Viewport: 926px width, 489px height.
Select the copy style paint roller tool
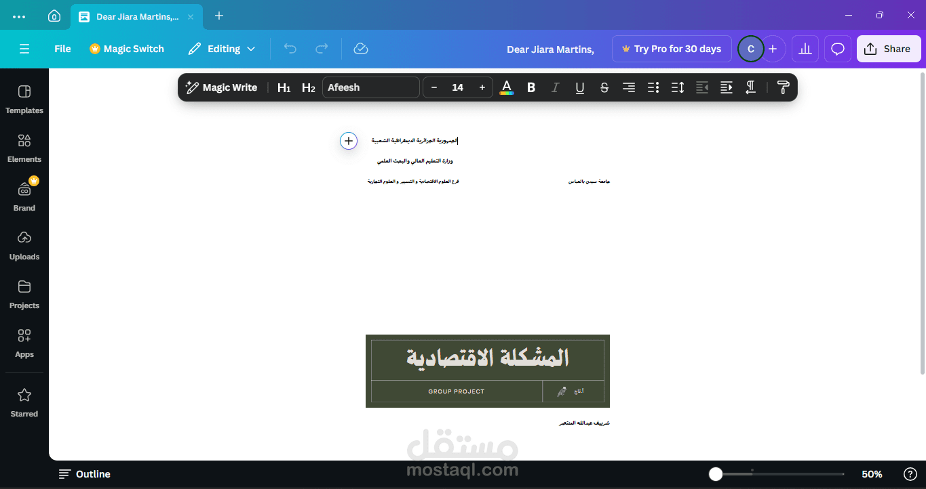(783, 87)
